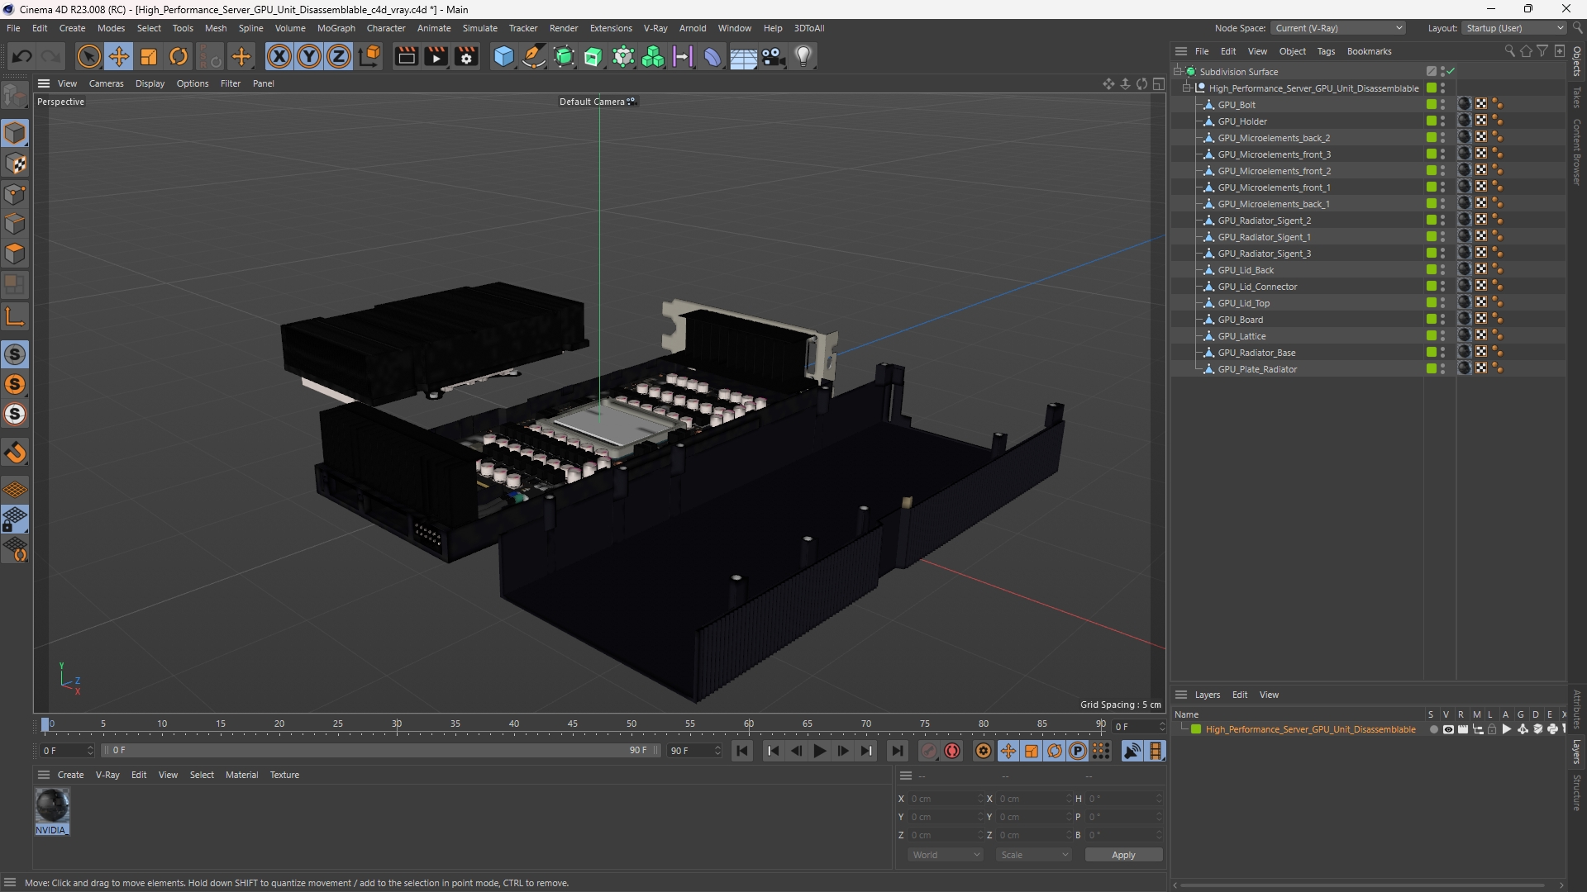The image size is (1587, 892).
Task: Open the V-Ray menu
Action: point(655,28)
